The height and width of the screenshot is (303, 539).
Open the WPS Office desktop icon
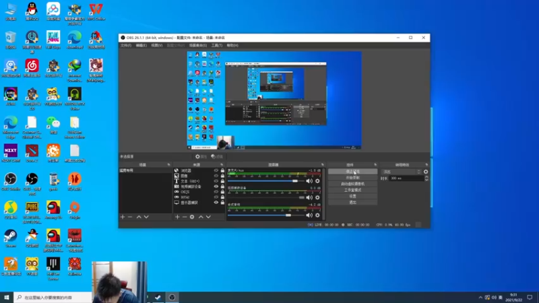96,11
